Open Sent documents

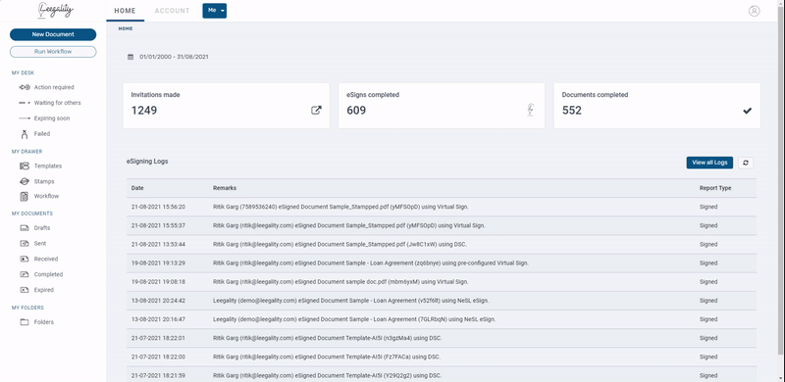click(40, 244)
